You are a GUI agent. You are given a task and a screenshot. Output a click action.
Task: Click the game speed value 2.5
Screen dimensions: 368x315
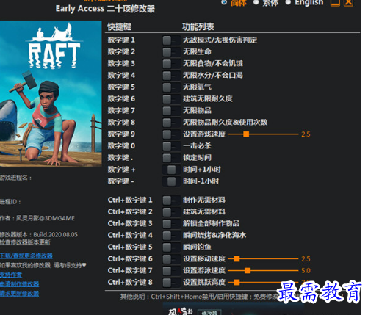[x=306, y=134]
